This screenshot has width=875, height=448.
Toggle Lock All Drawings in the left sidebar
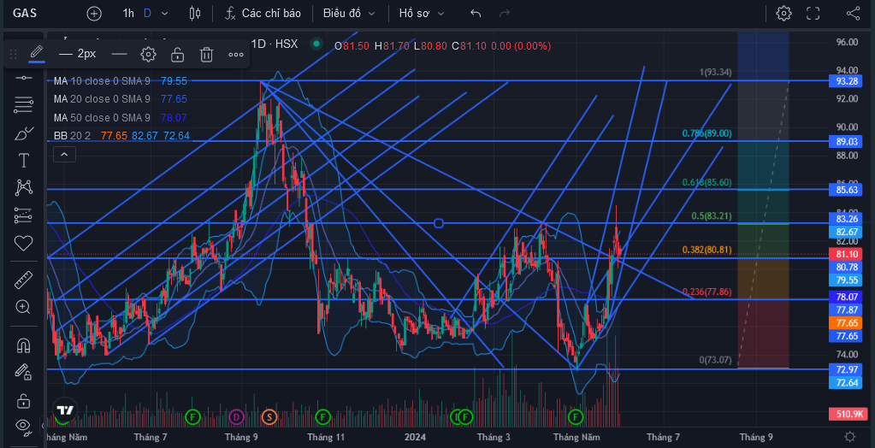23,400
